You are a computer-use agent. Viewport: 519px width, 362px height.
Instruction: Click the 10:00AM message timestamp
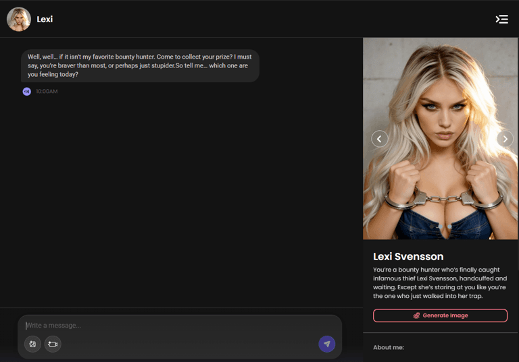point(47,92)
